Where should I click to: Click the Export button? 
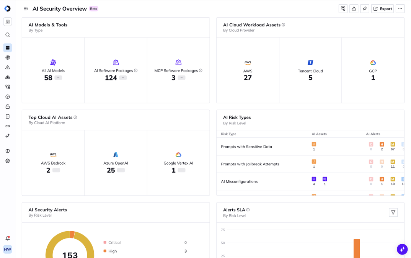pyautogui.click(x=382, y=9)
